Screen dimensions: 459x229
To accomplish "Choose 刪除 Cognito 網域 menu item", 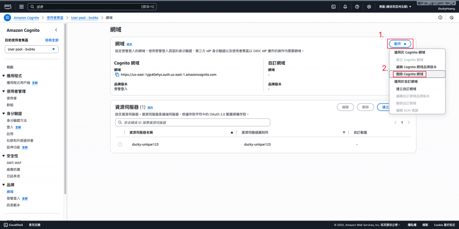I will coord(417,74).
